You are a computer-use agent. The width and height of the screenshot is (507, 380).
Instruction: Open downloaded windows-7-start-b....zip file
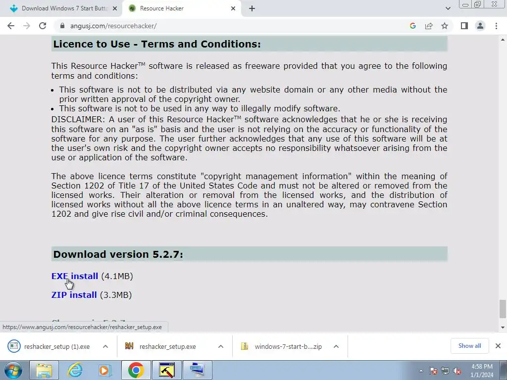(x=281, y=346)
